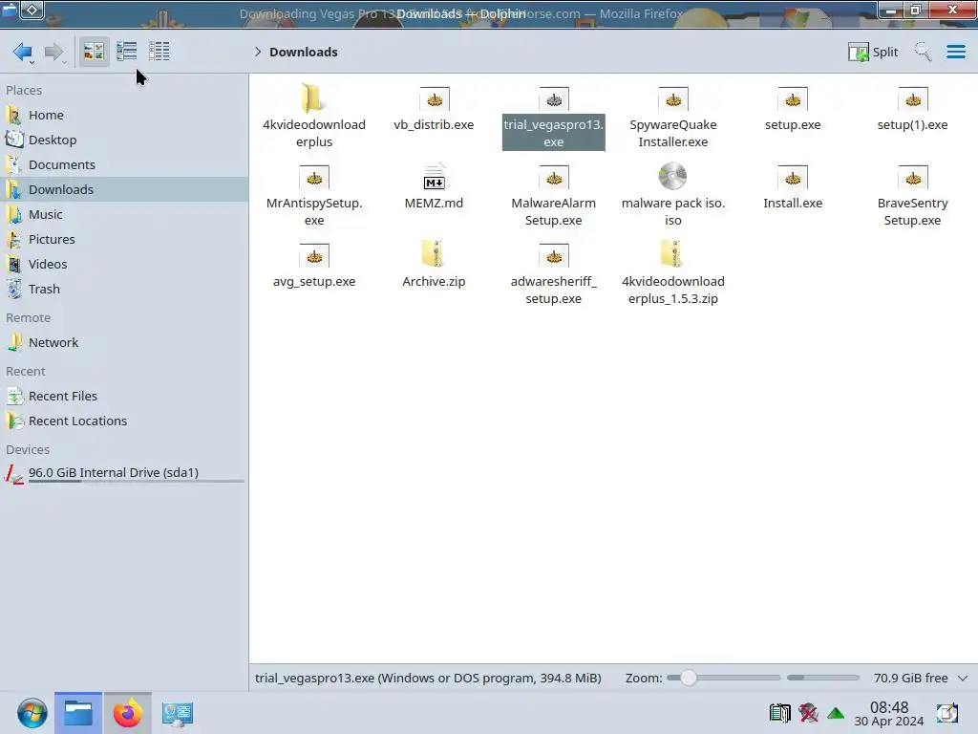Click the 70.9 GiB free label
Viewport: 978px width, 734px height.
click(x=910, y=678)
